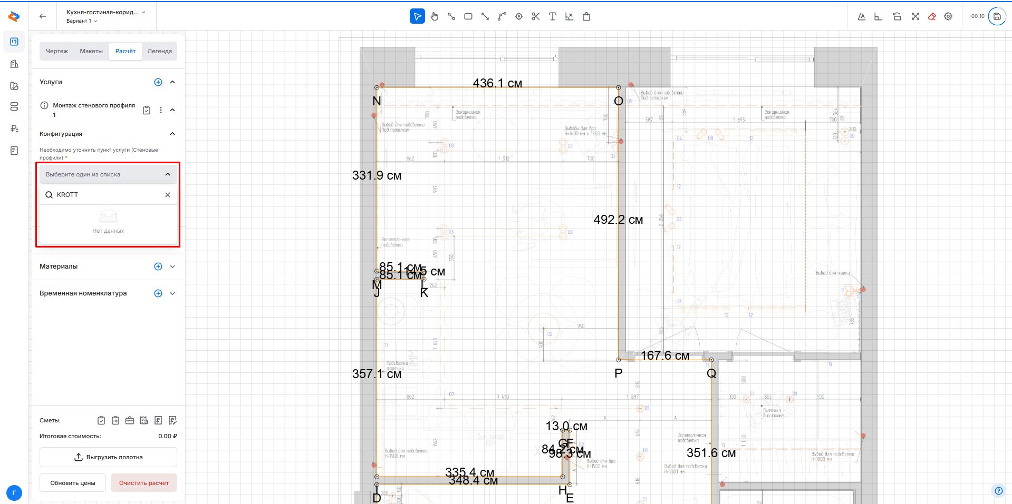Click the Выгрузить полотна button
This screenshot has height=504, width=1012.
coord(108,457)
